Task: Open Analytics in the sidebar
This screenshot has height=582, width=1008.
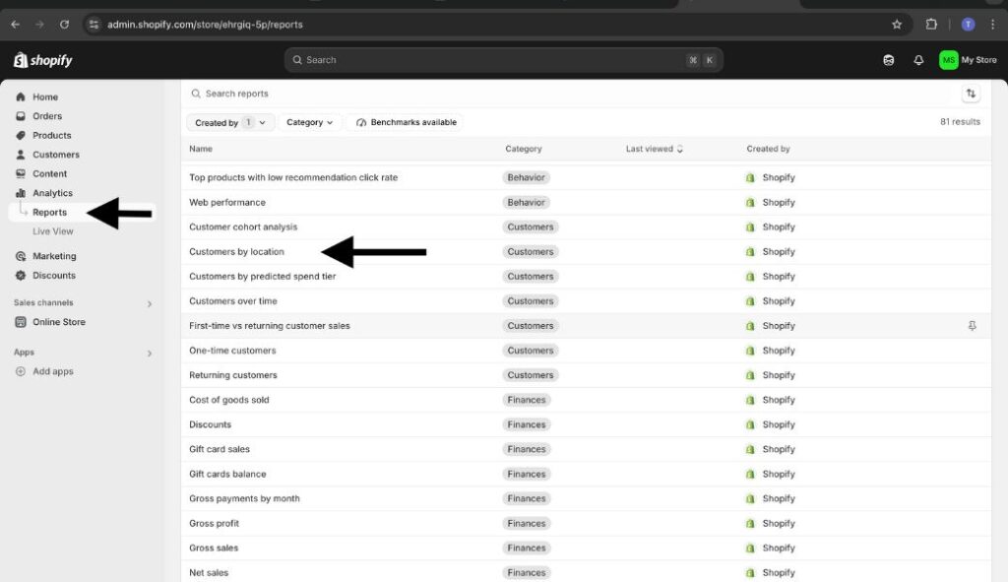Action: pos(52,194)
